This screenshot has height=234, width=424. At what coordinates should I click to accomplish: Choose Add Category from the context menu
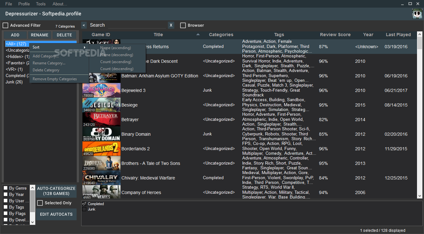pos(59,56)
